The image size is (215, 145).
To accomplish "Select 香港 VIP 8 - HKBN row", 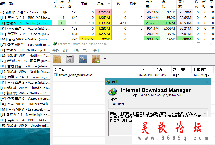I will click(x=25, y=104).
